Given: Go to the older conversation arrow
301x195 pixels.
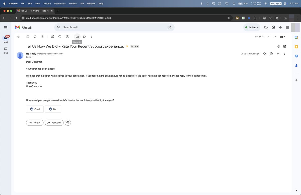Looking at the screenshot, I should [x=275, y=37].
